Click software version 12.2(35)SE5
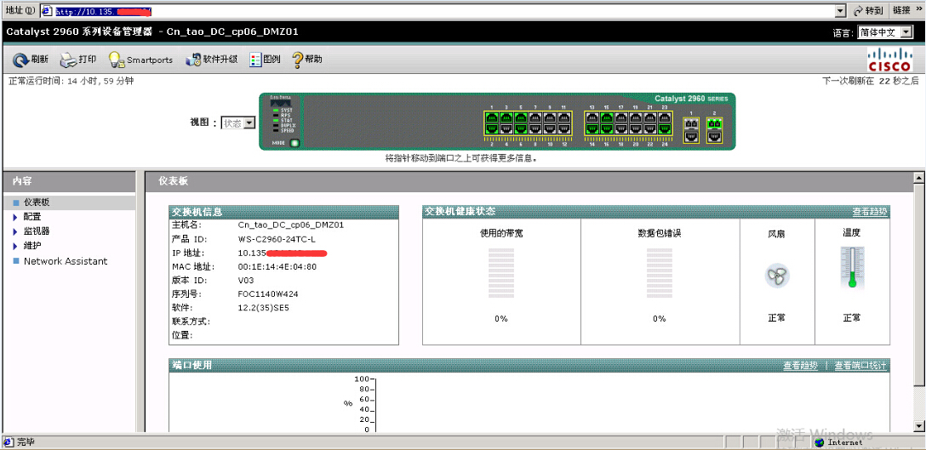This screenshot has width=926, height=450. (x=263, y=308)
